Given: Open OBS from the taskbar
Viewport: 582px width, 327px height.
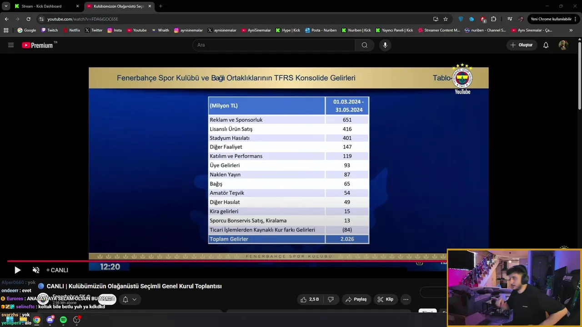Looking at the screenshot, I should click(x=77, y=320).
